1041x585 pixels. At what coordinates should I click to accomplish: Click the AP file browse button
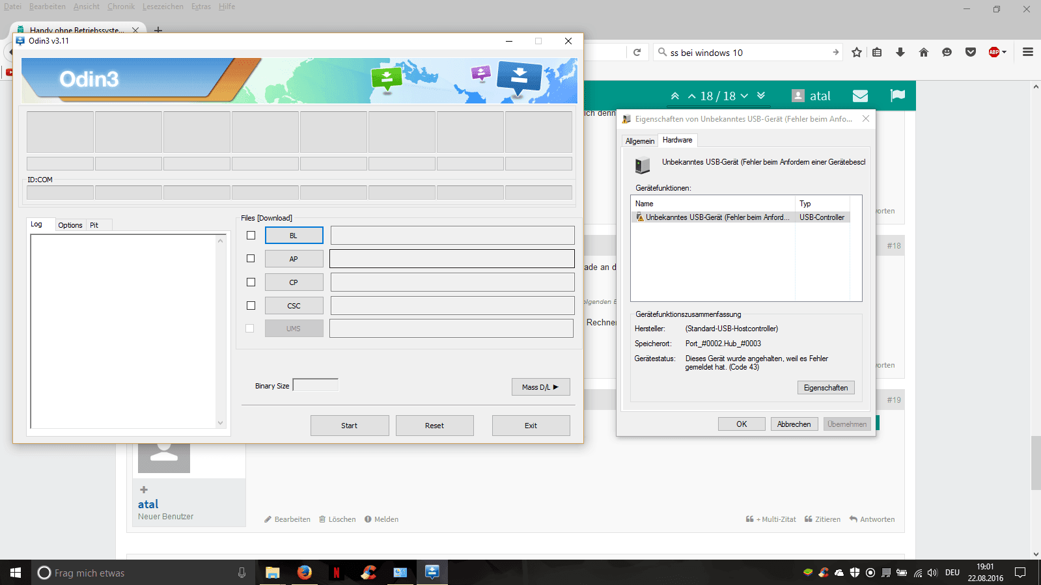click(294, 259)
